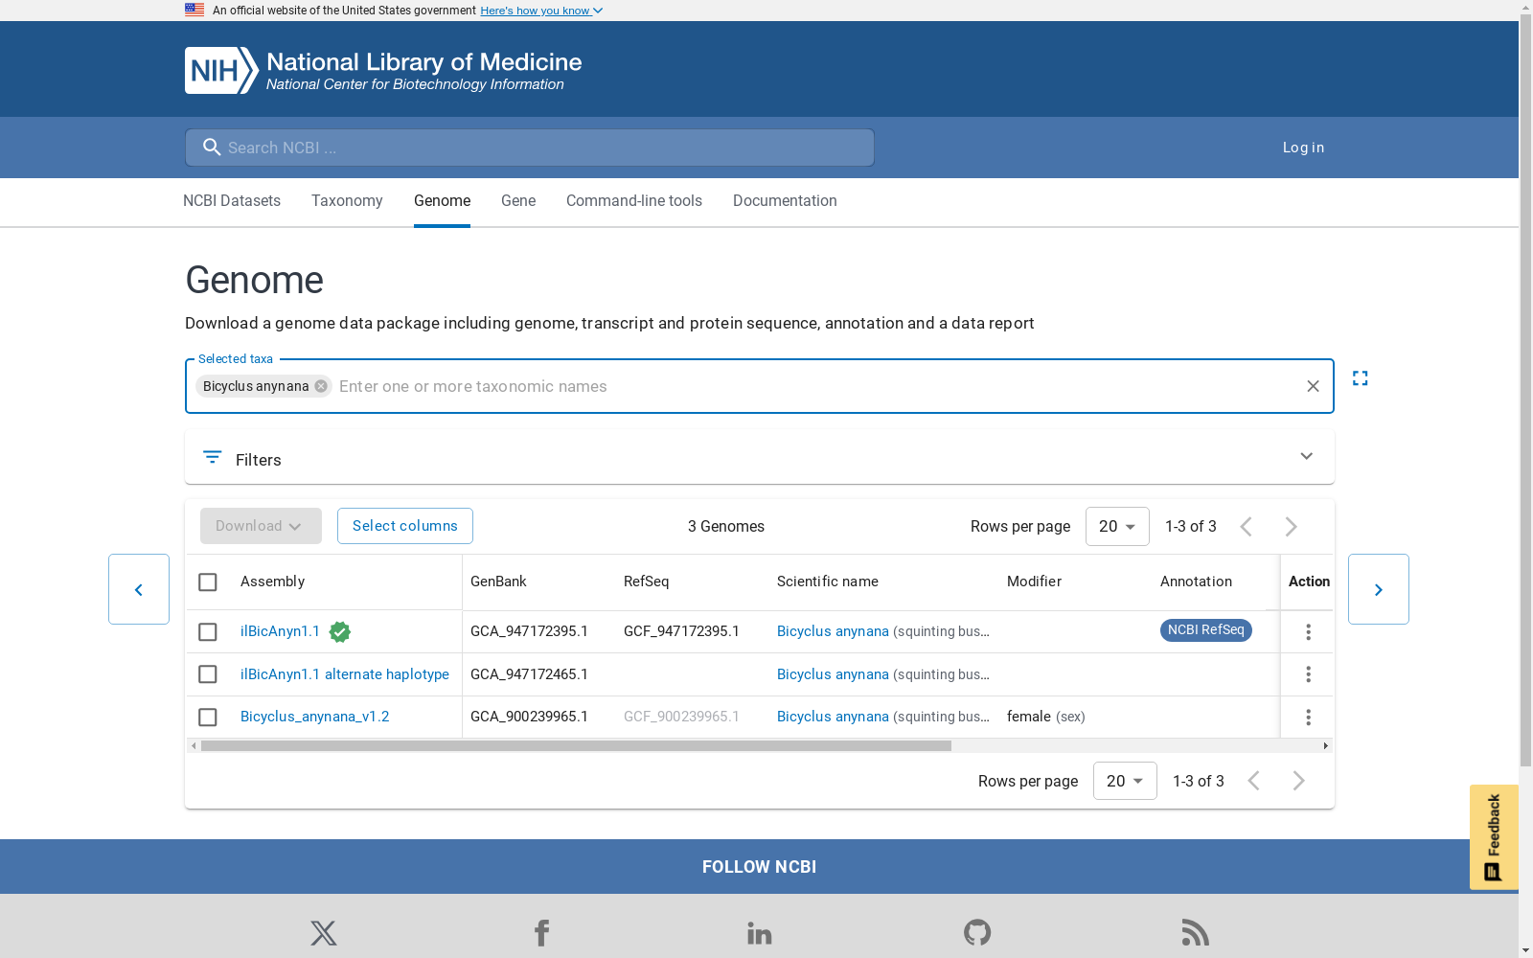The height and width of the screenshot is (958, 1533).
Task: Click the NIH National Library of Medicine logo
Action: [383, 70]
